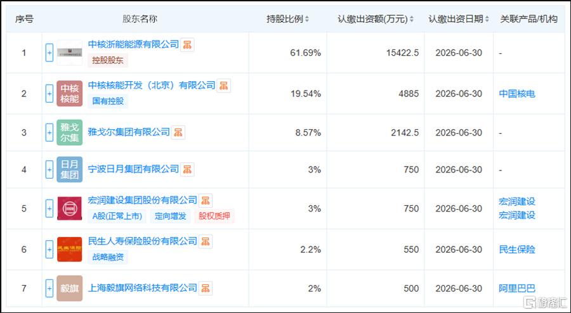Open 中核核能开发（北京）有限公司 link

152,85
